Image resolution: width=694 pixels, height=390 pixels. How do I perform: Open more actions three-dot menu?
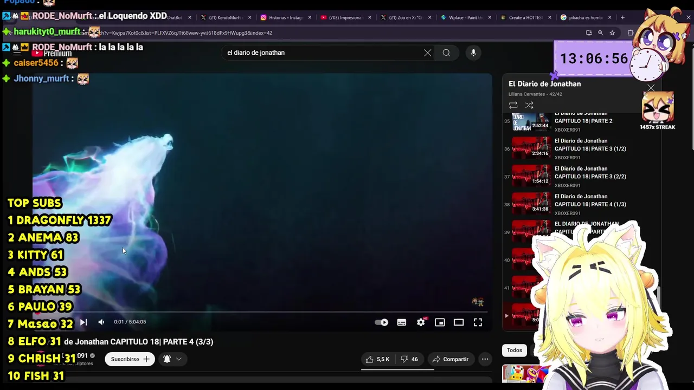pos(485,359)
